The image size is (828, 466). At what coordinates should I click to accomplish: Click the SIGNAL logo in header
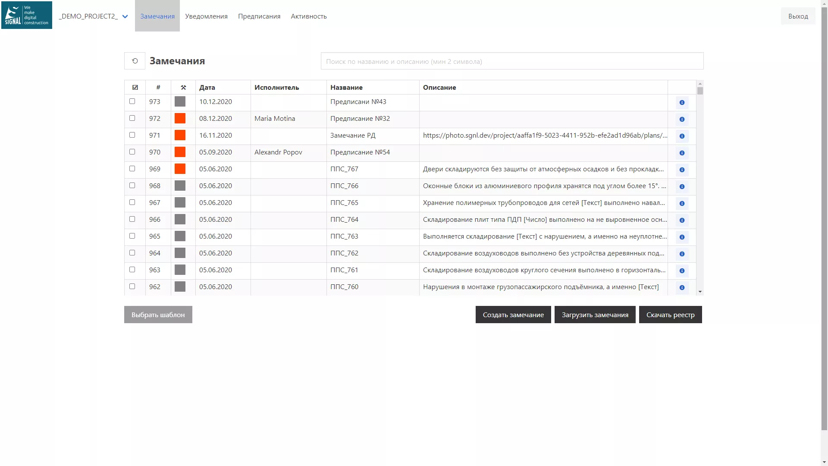point(27,15)
